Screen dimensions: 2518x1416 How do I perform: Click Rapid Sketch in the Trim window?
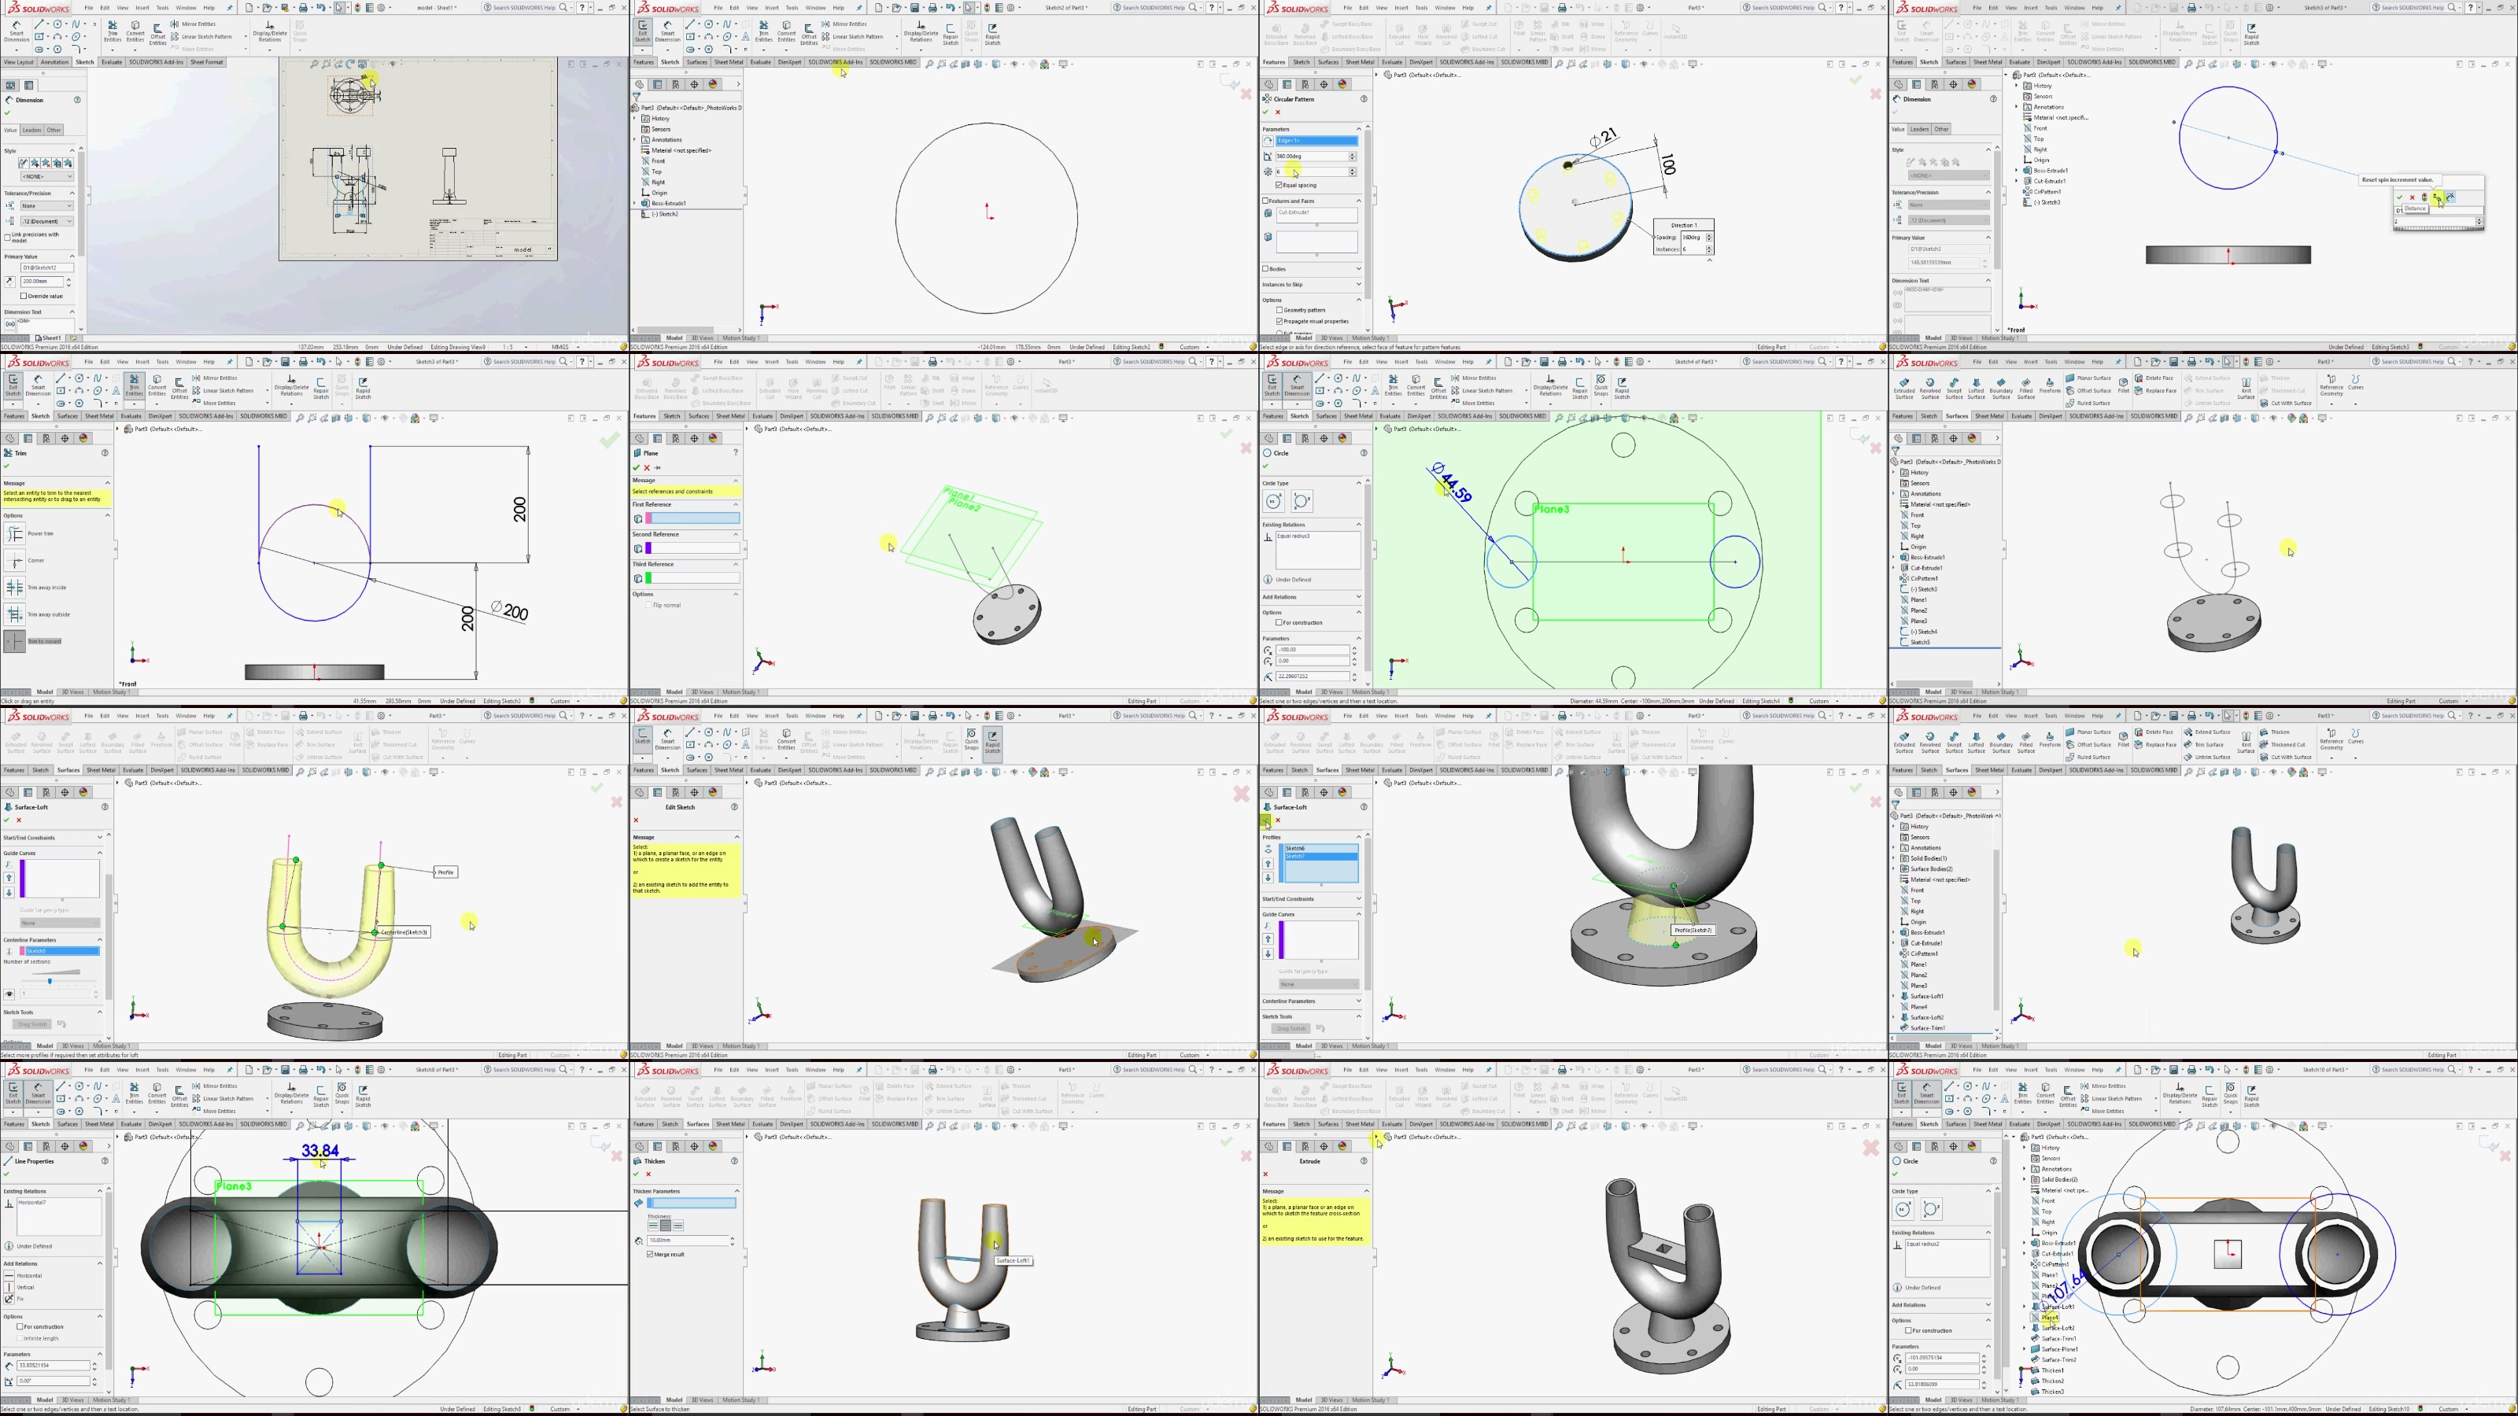pyautogui.click(x=364, y=387)
